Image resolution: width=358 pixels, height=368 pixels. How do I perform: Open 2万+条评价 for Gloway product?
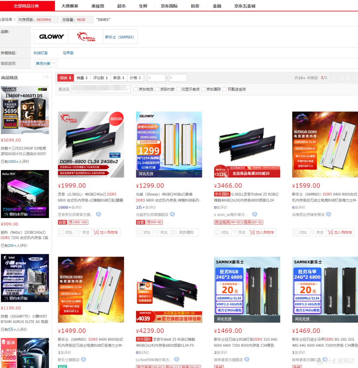coord(146,207)
